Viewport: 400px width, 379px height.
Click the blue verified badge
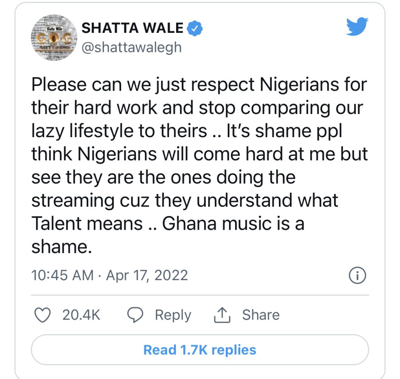click(x=194, y=28)
